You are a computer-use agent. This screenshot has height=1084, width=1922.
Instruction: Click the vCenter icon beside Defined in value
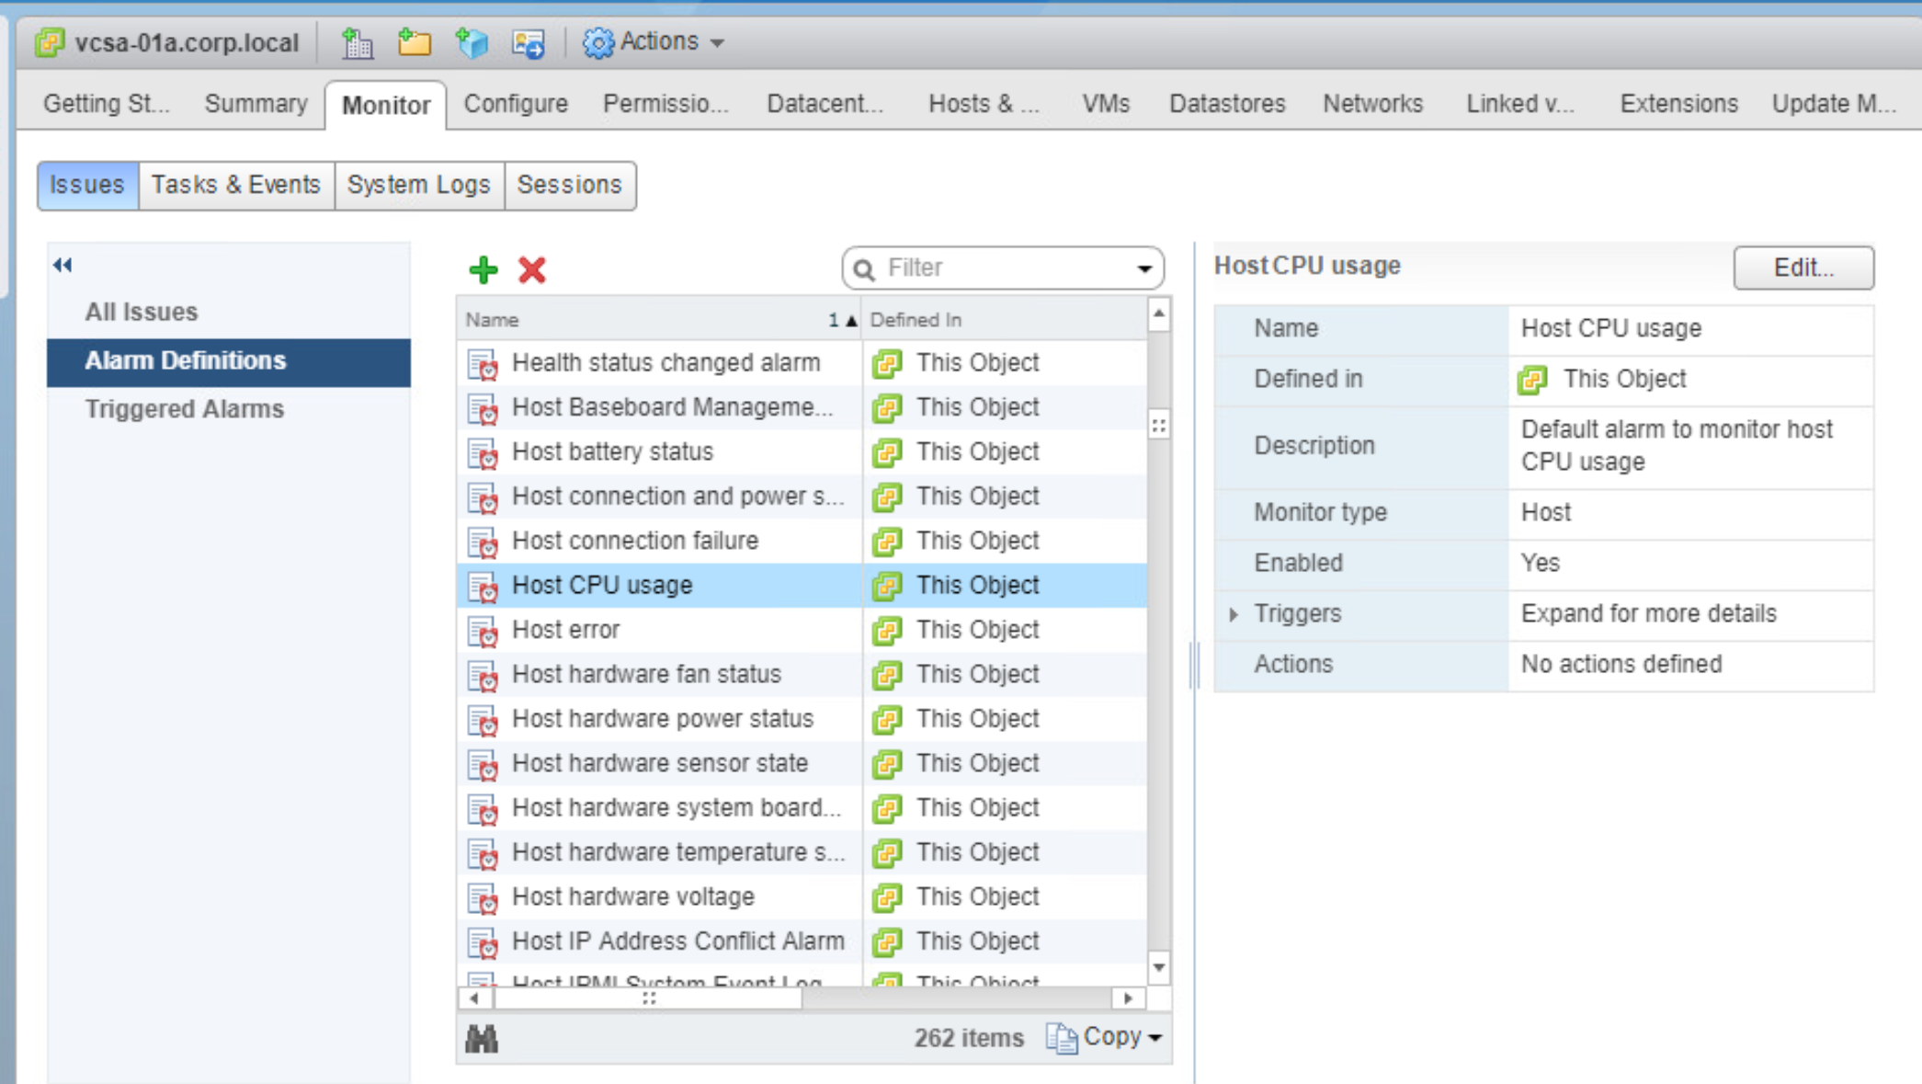tap(1532, 380)
